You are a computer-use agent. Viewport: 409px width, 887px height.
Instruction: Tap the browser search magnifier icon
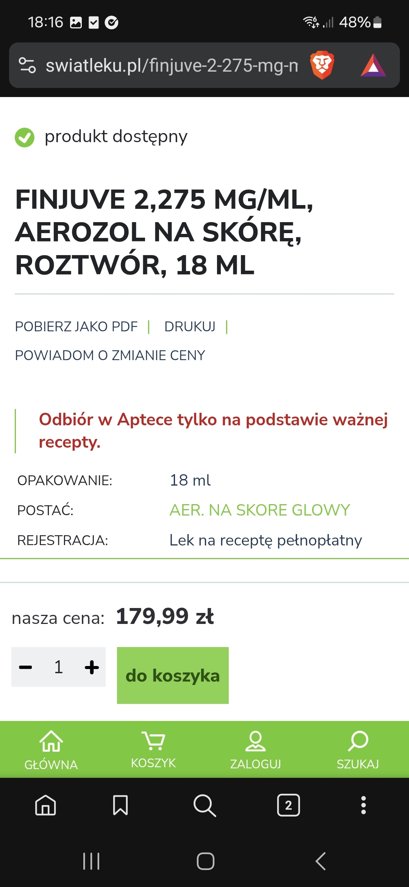click(204, 805)
